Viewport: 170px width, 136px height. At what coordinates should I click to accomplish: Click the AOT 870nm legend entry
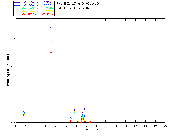(x=33, y=11)
